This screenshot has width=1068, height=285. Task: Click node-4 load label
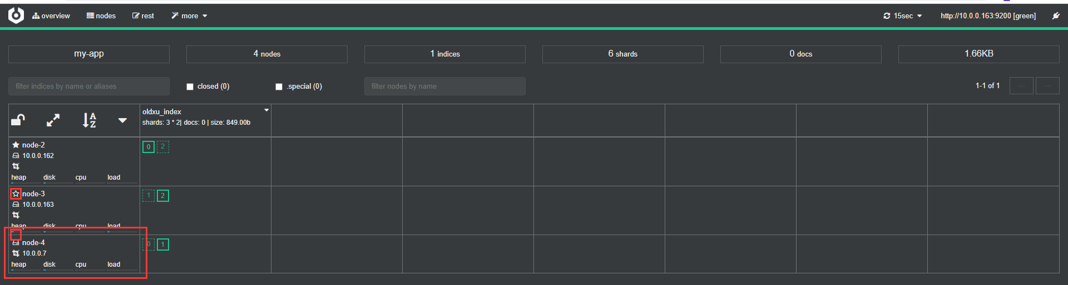click(x=113, y=264)
